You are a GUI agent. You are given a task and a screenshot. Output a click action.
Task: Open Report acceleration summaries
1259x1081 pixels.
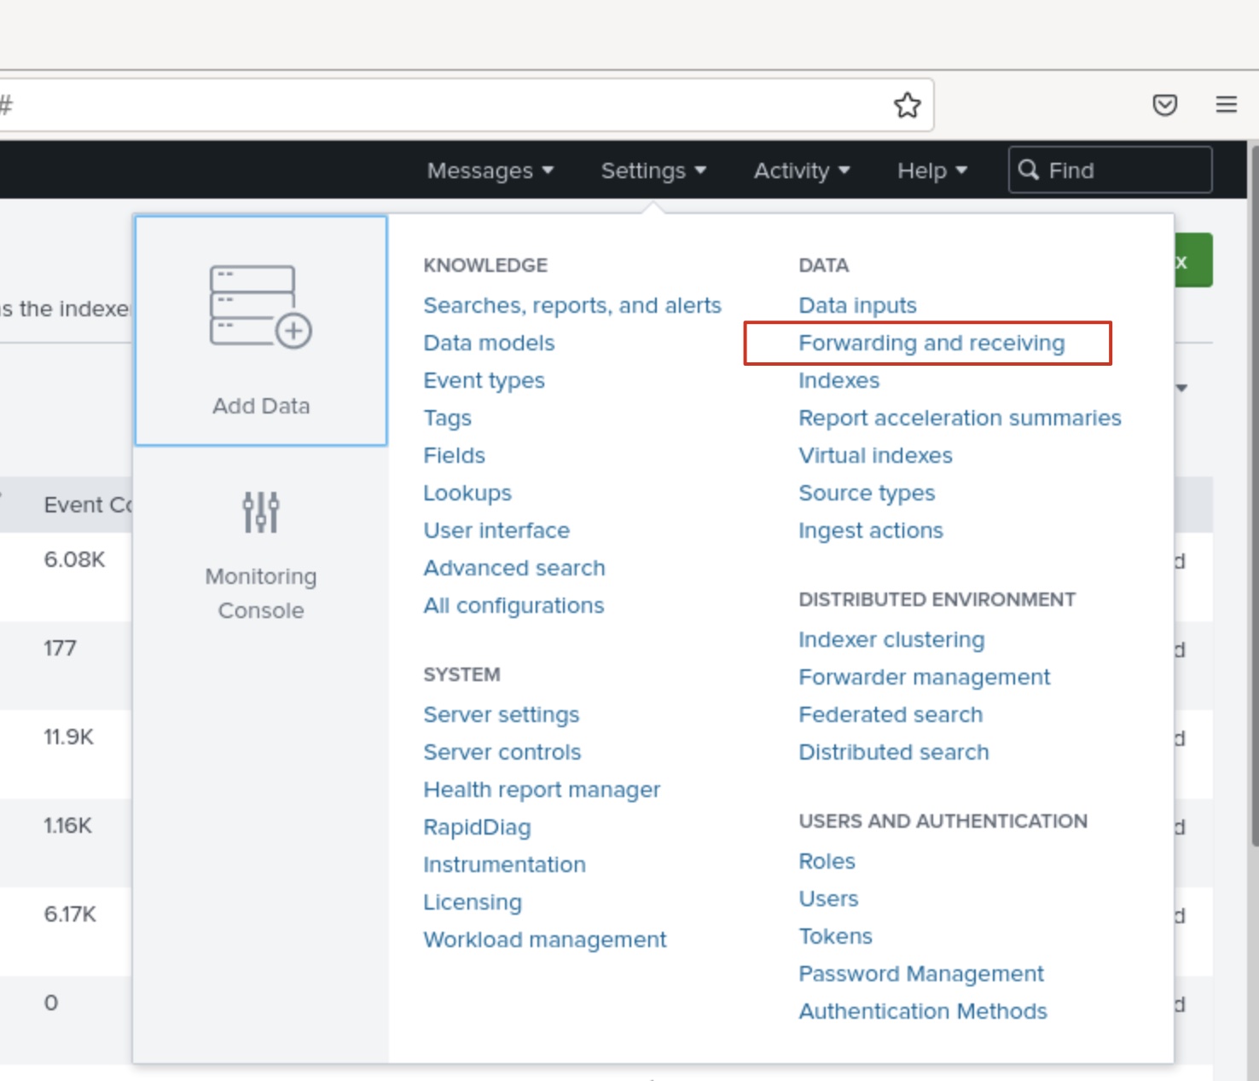960,418
